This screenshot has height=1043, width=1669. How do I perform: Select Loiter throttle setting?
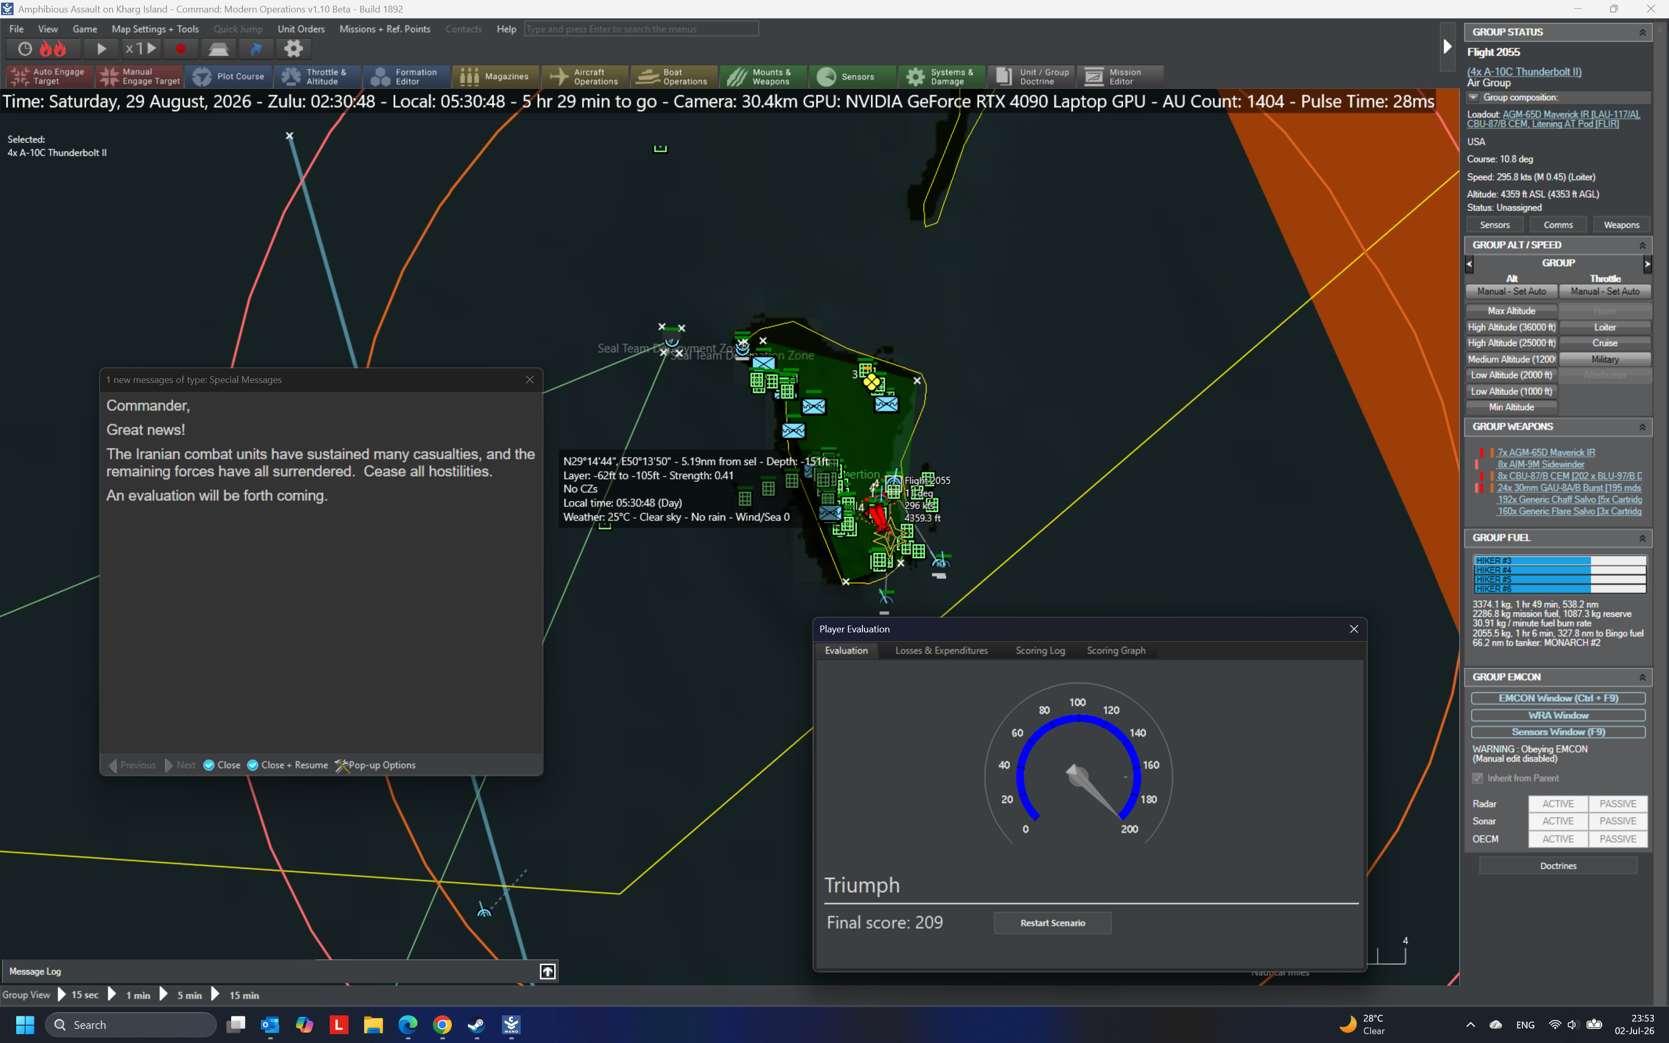pos(1605,327)
